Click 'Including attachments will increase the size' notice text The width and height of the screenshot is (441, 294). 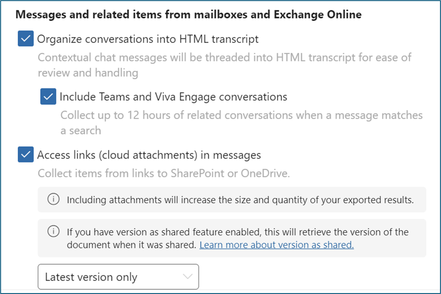point(240,200)
